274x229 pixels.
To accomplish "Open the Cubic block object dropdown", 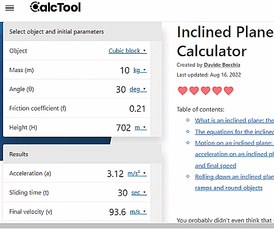I will point(127,51).
